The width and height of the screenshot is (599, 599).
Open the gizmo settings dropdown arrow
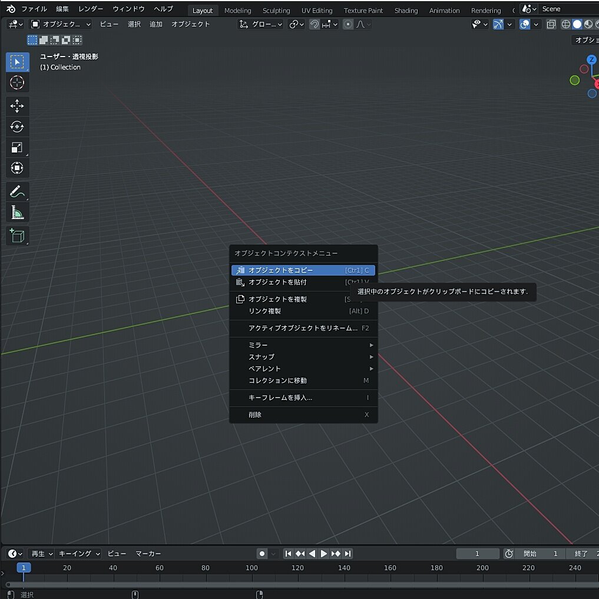[509, 25]
